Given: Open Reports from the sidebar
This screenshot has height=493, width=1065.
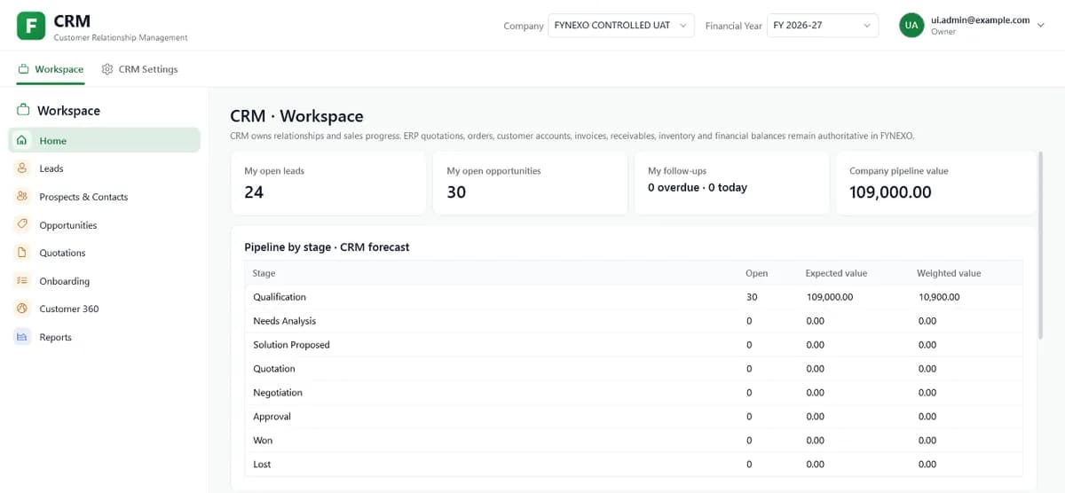Looking at the screenshot, I should pos(105,337).
